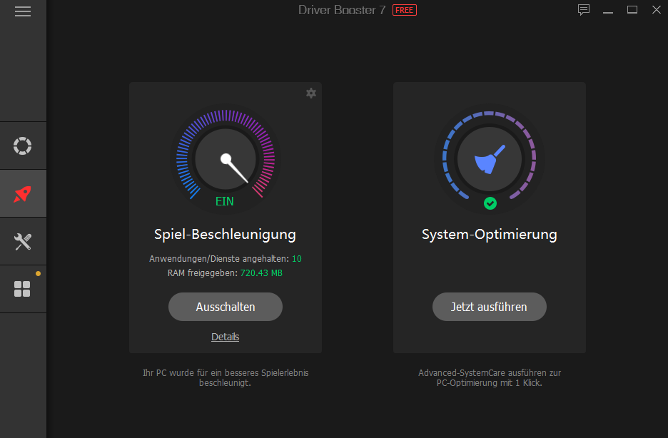668x438 pixels.
Task: Click the Driver Booster 7 title text
Action: click(x=342, y=10)
